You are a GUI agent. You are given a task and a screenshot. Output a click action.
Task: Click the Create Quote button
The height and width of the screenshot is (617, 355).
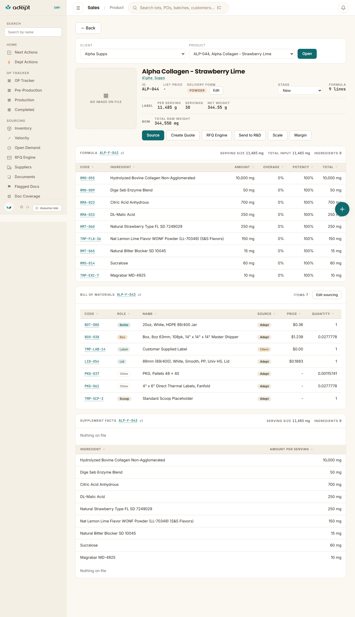(x=183, y=135)
